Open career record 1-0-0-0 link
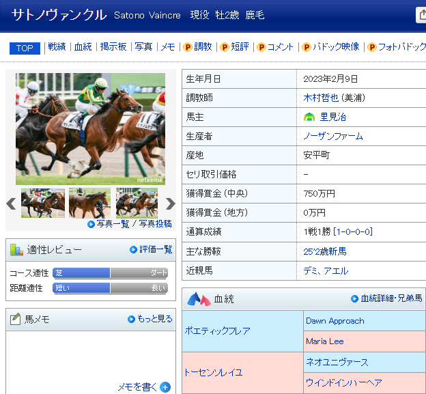The width and height of the screenshot is (426, 394). pos(354,231)
